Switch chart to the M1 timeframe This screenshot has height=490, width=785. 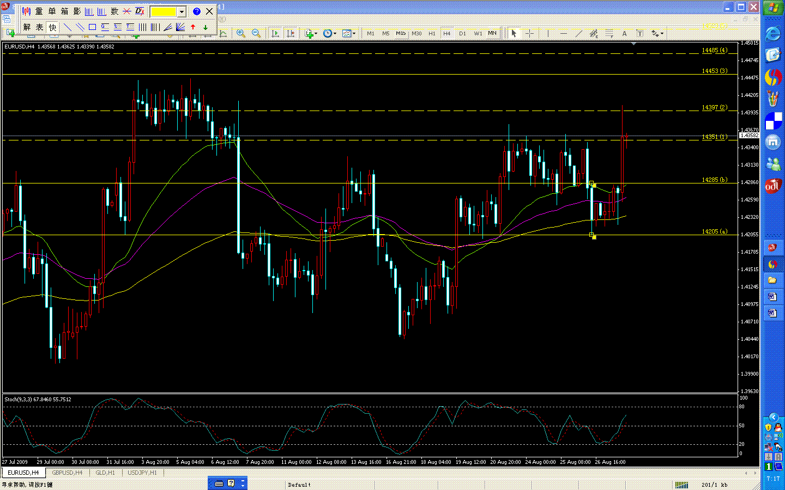pos(371,33)
